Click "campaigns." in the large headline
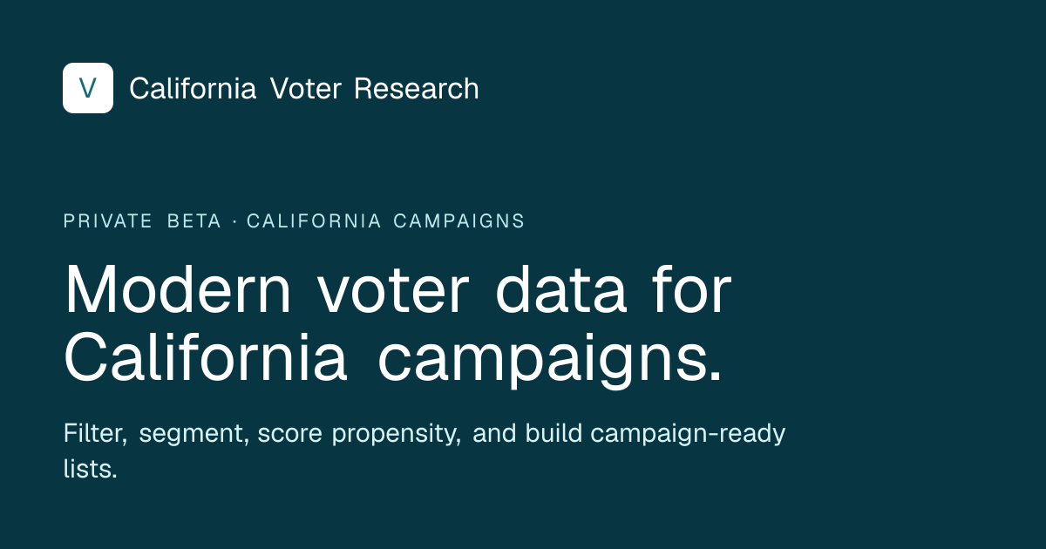 coord(550,358)
